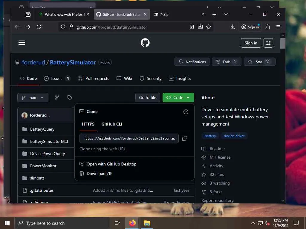Screen dimensions: 306x229
Task: Star the BatterySimulator repository
Action: (260, 62)
